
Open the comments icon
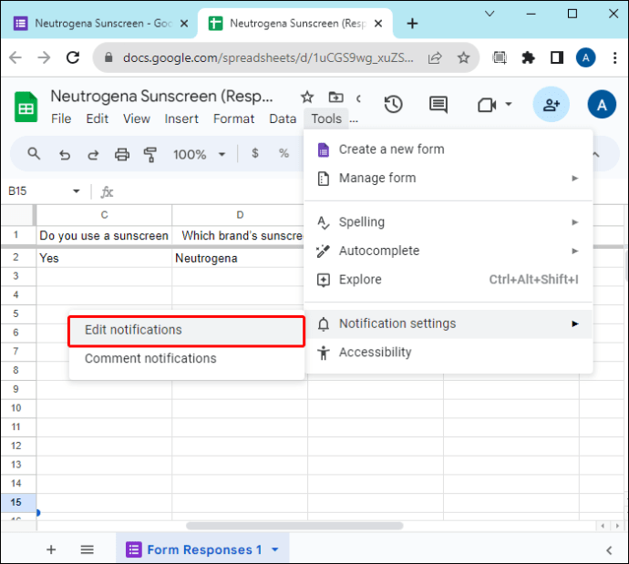pos(438,105)
